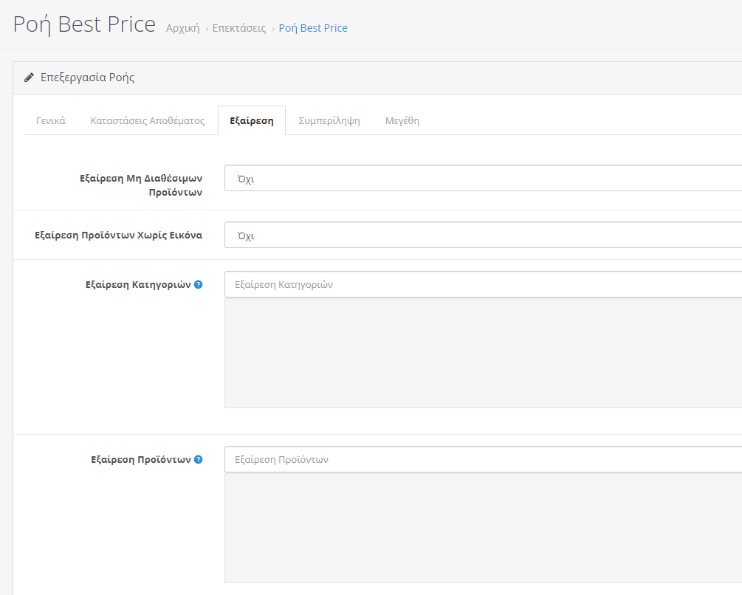Click the excluded products list box
742x595 pixels.
tap(483, 527)
